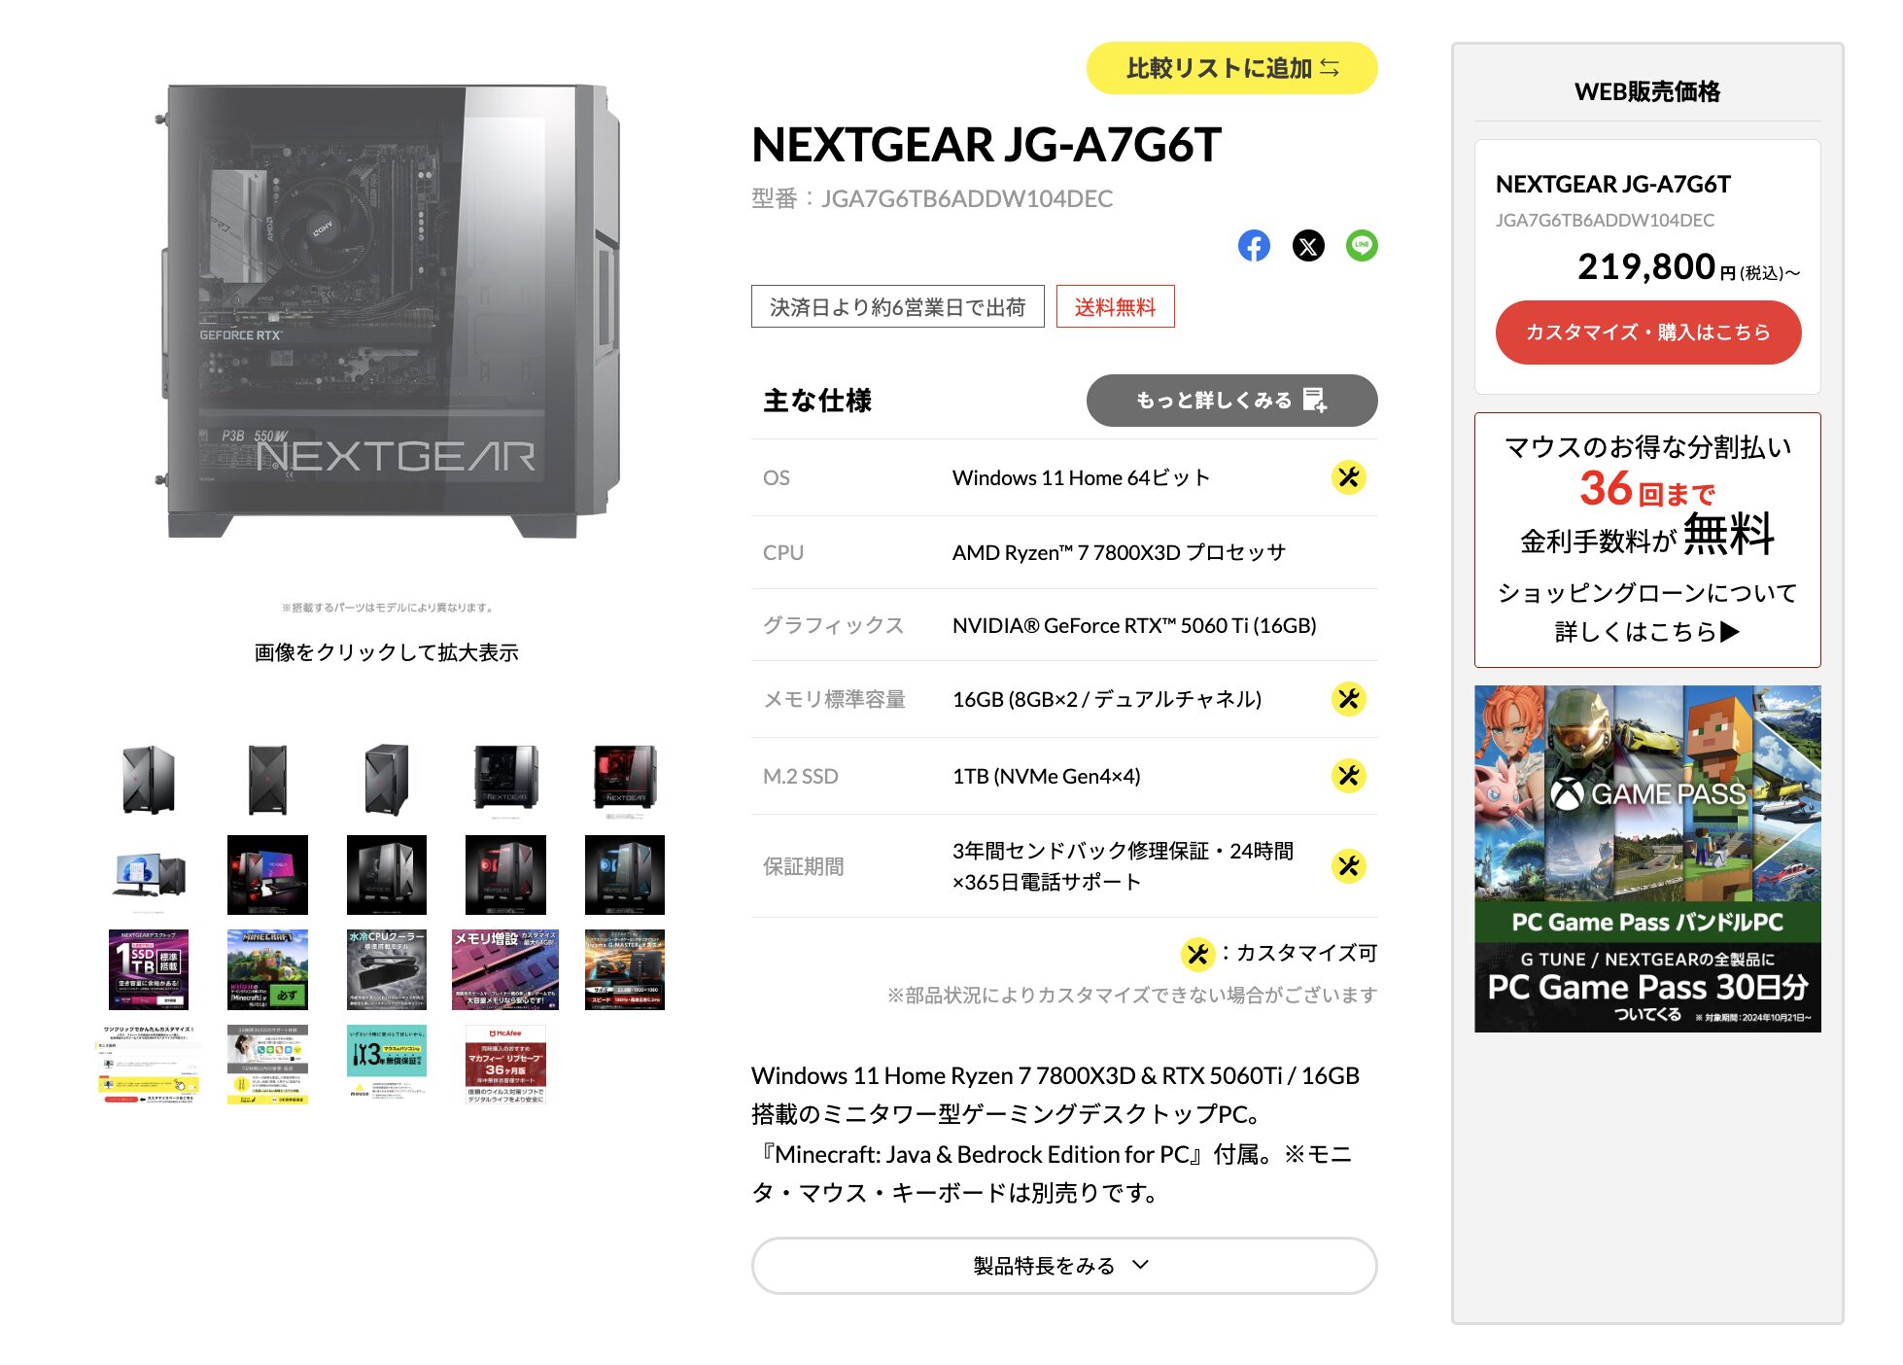Image resolution: width=1903 pixels, height=1365 pixels.
Task: Open shopping loan details 詳しくはこちら link
Action: point(1647,632)
